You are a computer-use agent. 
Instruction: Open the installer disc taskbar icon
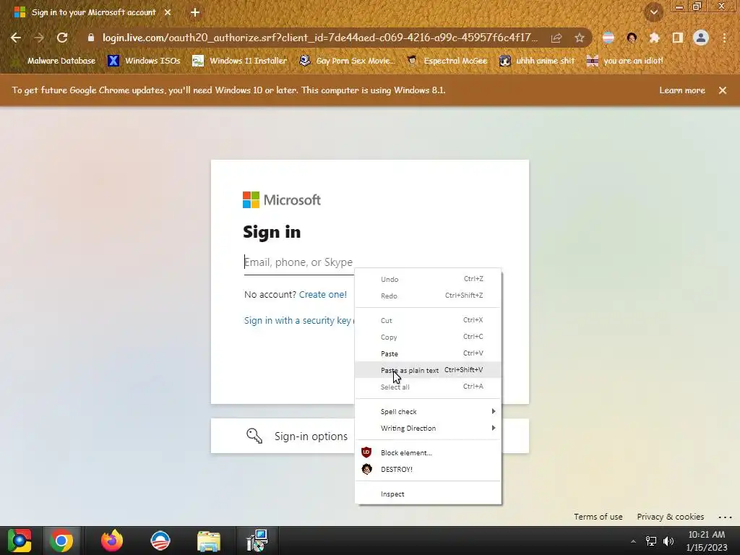pos(257,541)
